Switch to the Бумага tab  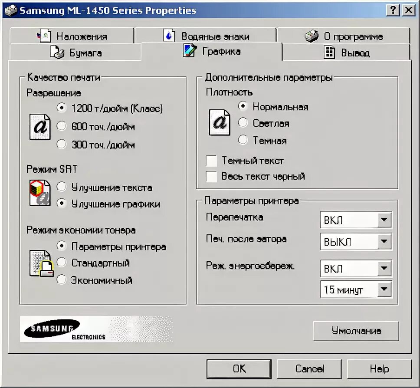pos(75,52)
